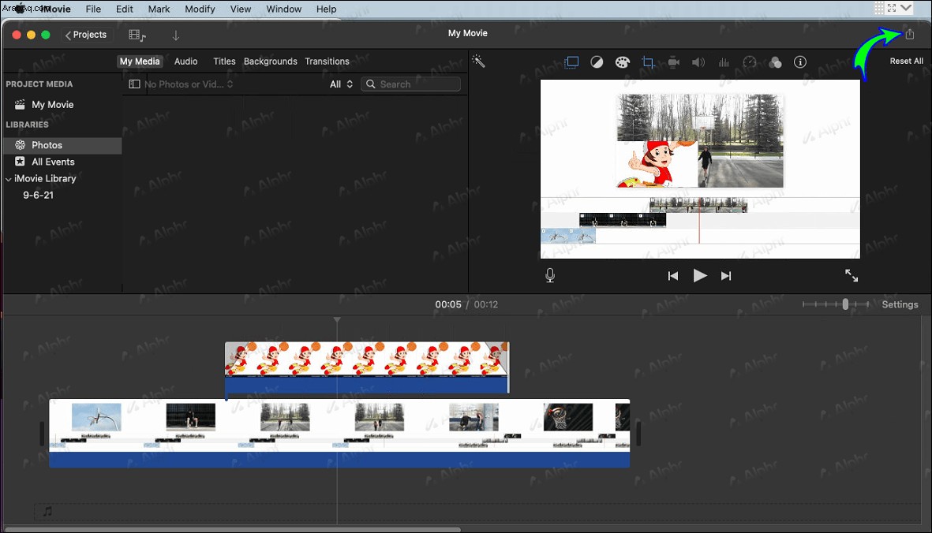Open the macOS menu bar chevron dropdown
The image size is (932, 533).
pos(906,8)
